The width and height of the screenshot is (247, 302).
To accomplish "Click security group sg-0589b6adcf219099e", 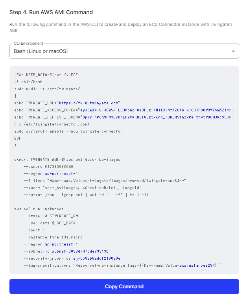I will 97,258.
